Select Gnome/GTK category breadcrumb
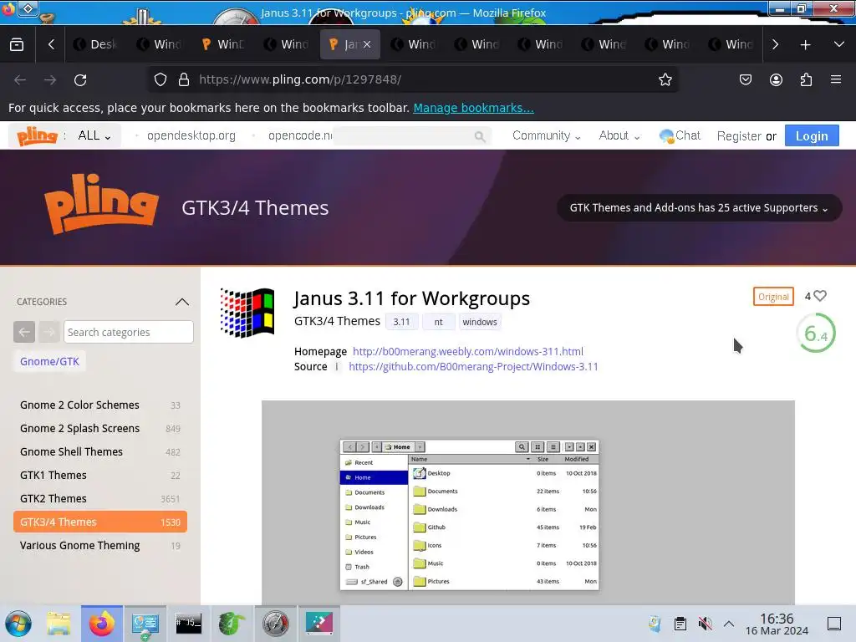 coord(49,361)
